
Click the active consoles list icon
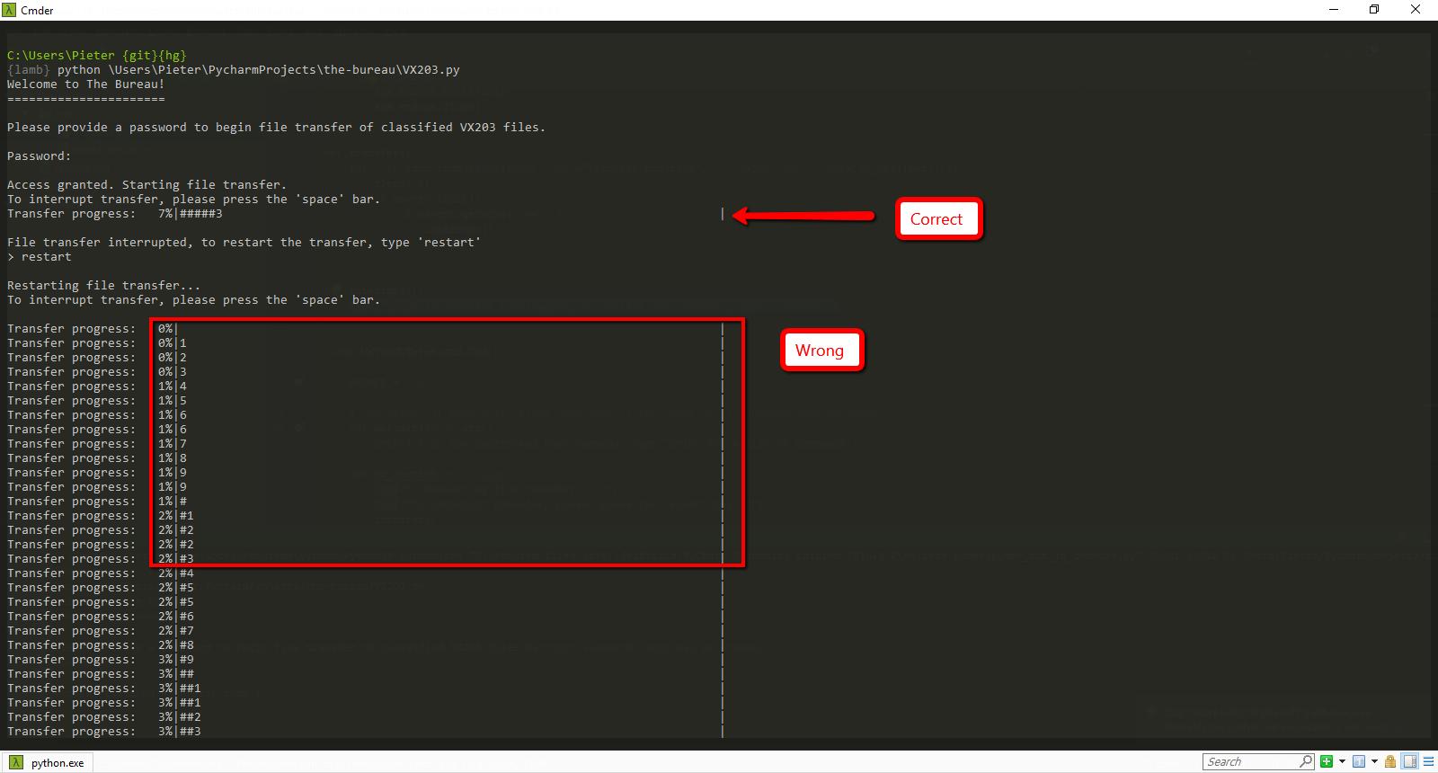(1359, 762)
